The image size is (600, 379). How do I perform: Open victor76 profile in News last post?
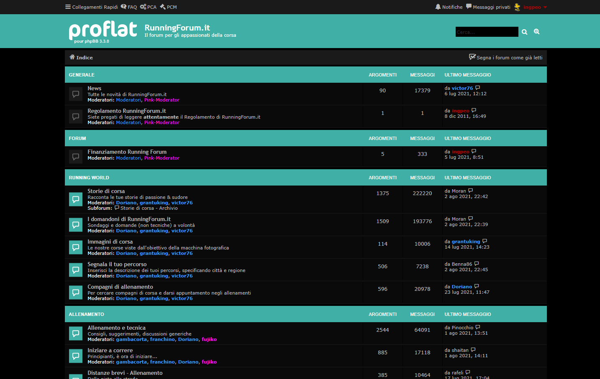click(462, 88)
